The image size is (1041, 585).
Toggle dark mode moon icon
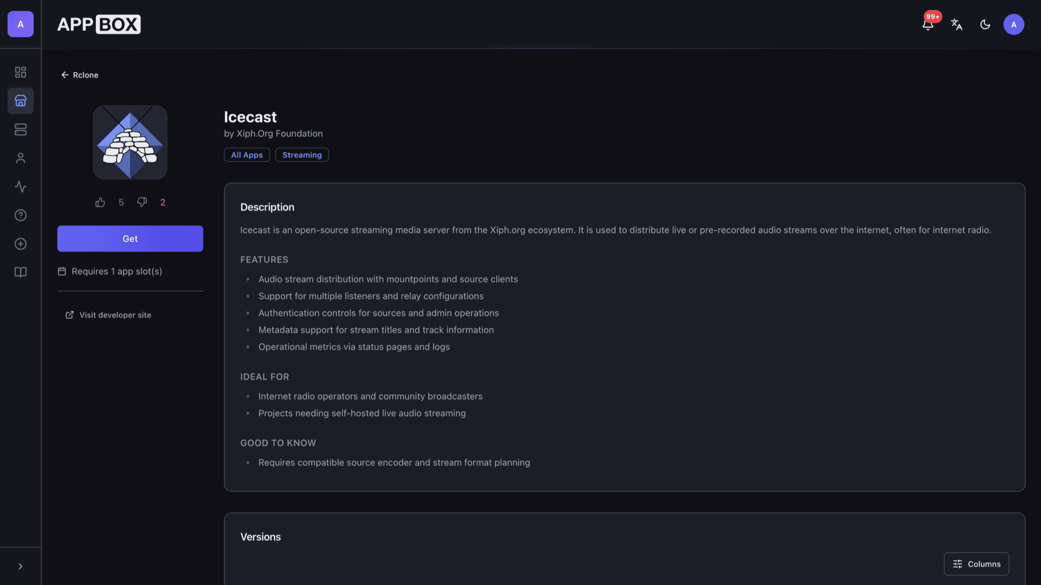(985, 24)
